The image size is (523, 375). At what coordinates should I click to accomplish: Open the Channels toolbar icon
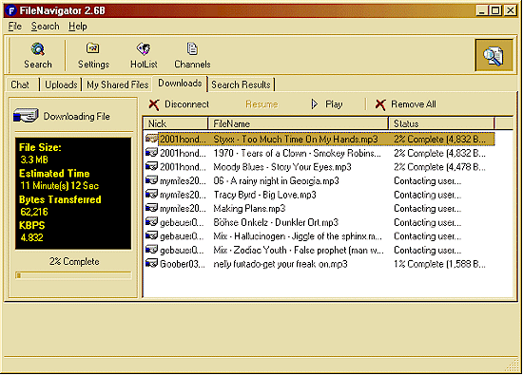(192, 49)
